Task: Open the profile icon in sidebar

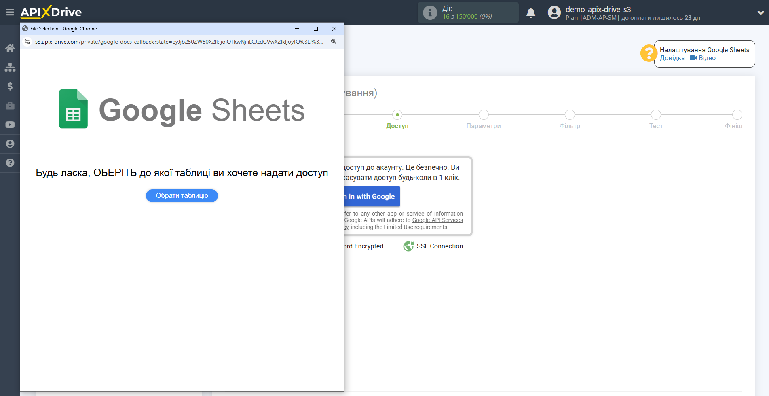Action: 10,144
